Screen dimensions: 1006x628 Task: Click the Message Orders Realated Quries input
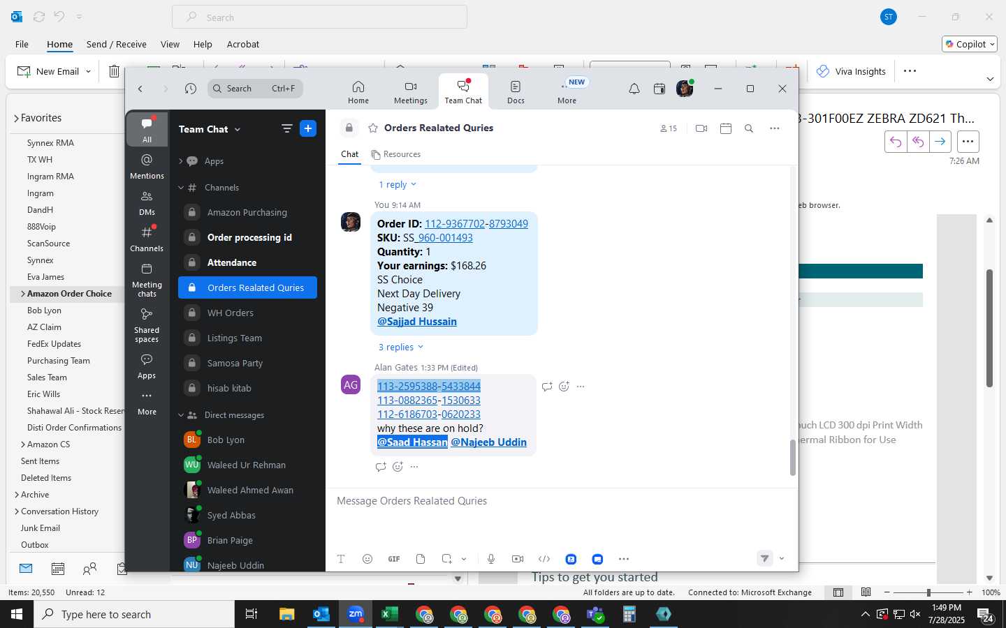562,501
